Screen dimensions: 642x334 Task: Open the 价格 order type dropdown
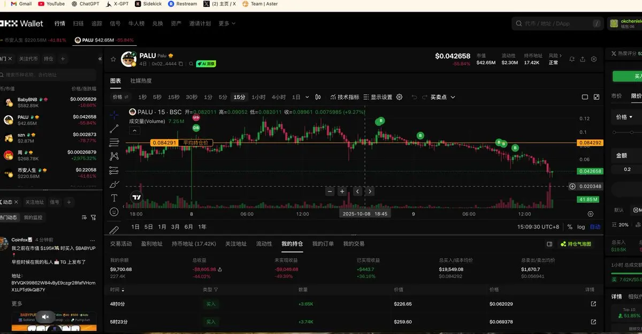[x=624, y=117]
